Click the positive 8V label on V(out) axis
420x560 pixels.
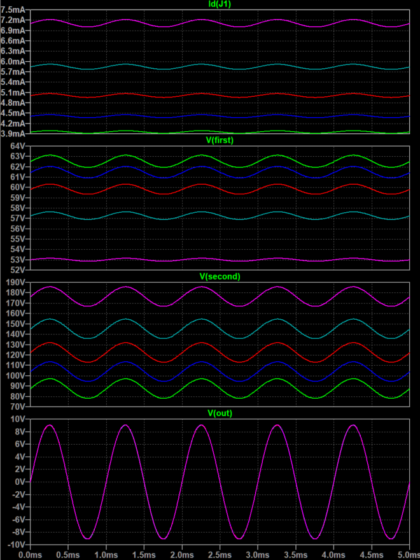pyautogui.click(x=20, y=432)
